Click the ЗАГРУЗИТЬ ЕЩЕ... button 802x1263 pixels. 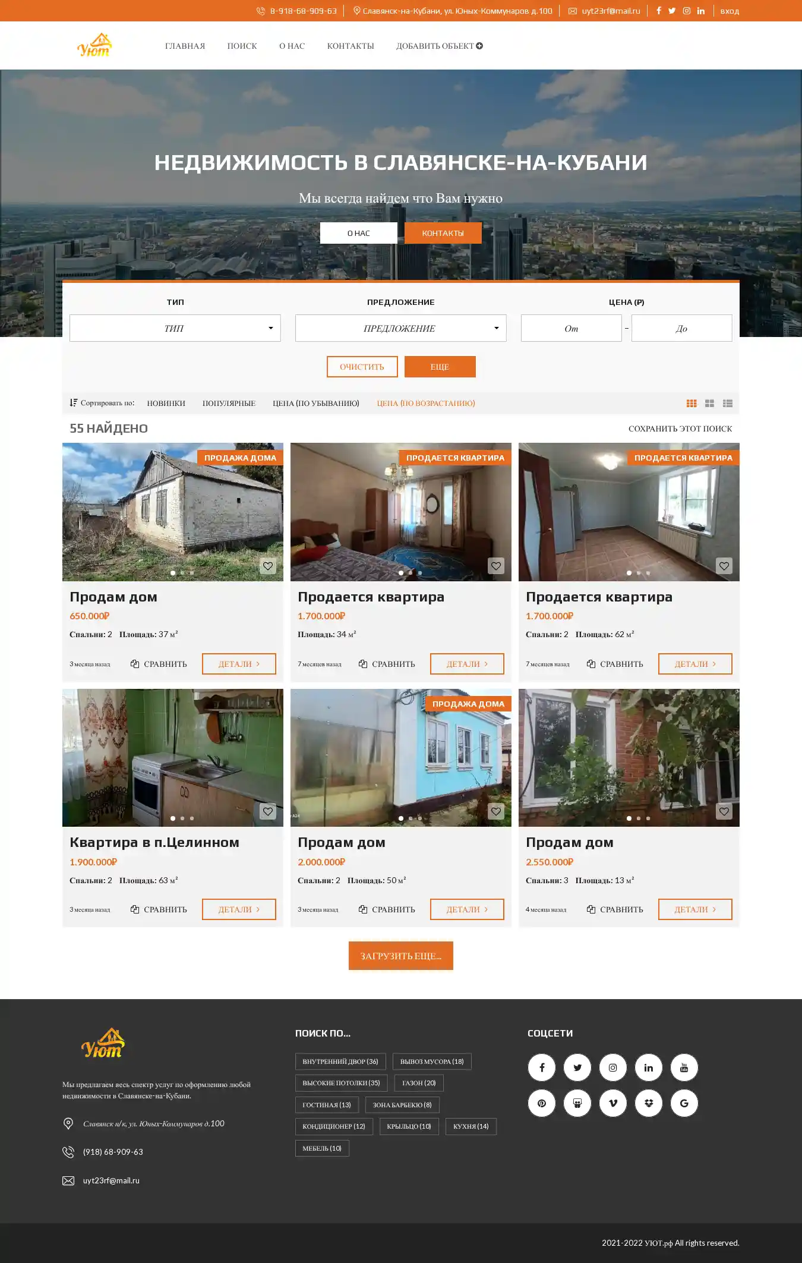pos(401,956)
